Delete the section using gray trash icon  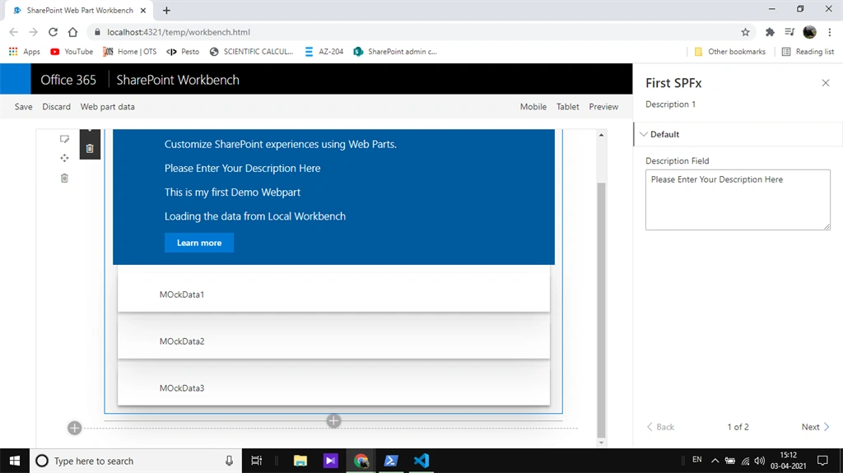(x=64, y=178)
